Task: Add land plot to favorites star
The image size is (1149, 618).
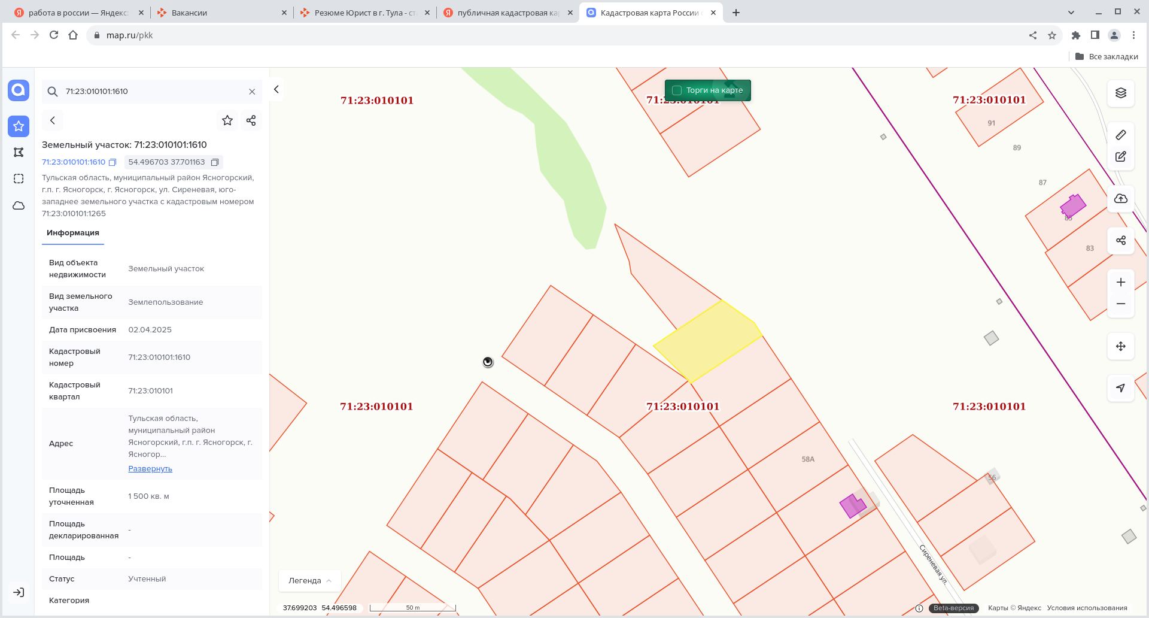Action: click(x=227, y=120)
